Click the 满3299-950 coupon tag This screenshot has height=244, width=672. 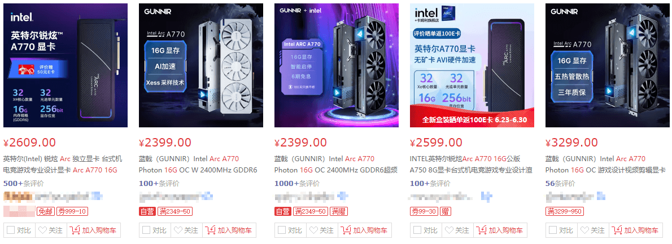(565, 211)
